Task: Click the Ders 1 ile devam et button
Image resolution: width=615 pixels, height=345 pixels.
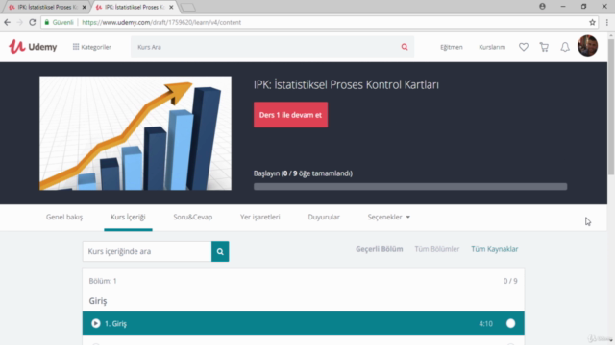Action: (290, 115)
